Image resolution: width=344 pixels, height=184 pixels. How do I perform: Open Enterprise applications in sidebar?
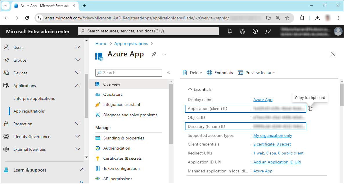(x=34, y=98)
